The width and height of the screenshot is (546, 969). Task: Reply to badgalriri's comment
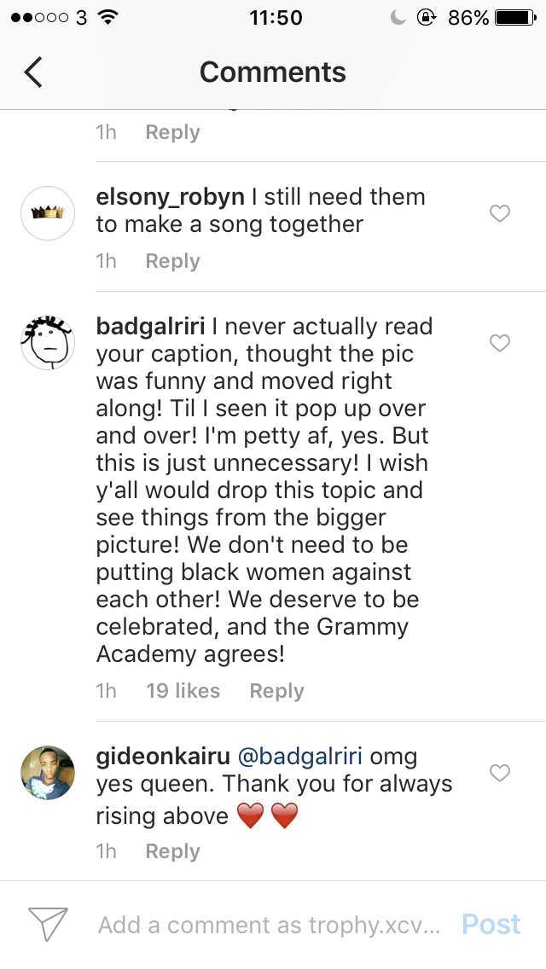[x=276, y=691]
